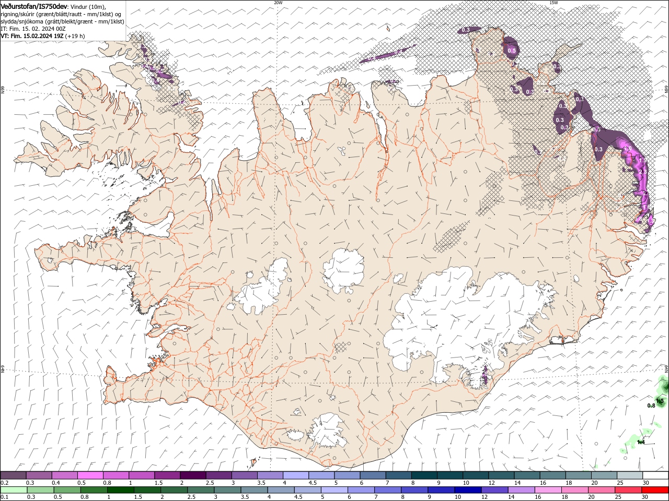
Task: Pick upper legend swatch between 2.5 and 3
Action: tap(218, 475)
